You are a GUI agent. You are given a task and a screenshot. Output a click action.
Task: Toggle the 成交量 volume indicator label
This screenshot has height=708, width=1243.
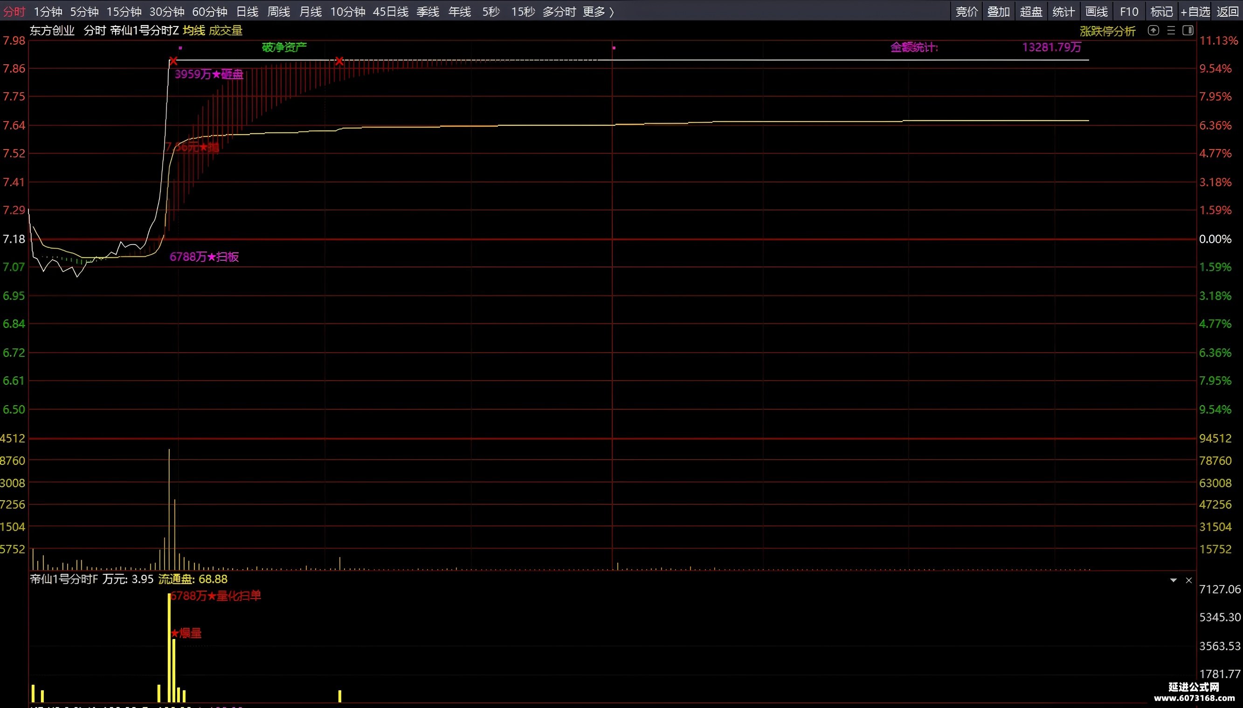click(x=225, y=31)
